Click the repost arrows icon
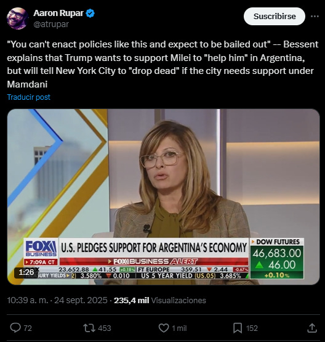This screenshot has height=342, width=325. pos(89,328)
